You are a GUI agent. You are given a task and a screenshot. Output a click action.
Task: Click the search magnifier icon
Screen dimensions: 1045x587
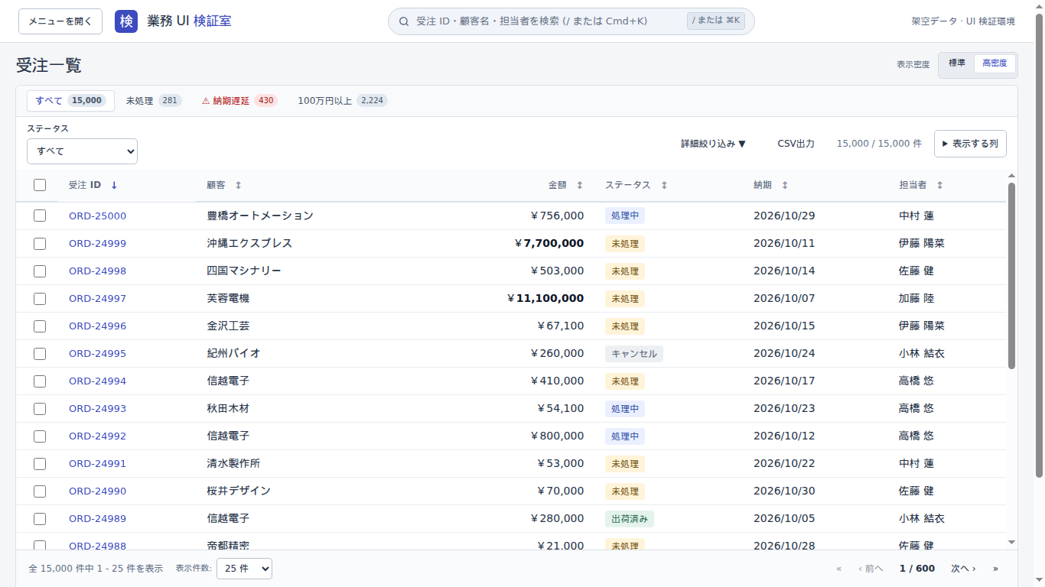tap(404, 21)
